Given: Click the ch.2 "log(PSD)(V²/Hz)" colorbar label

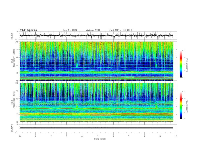Looking at the screenshot, I should (187, 106).
